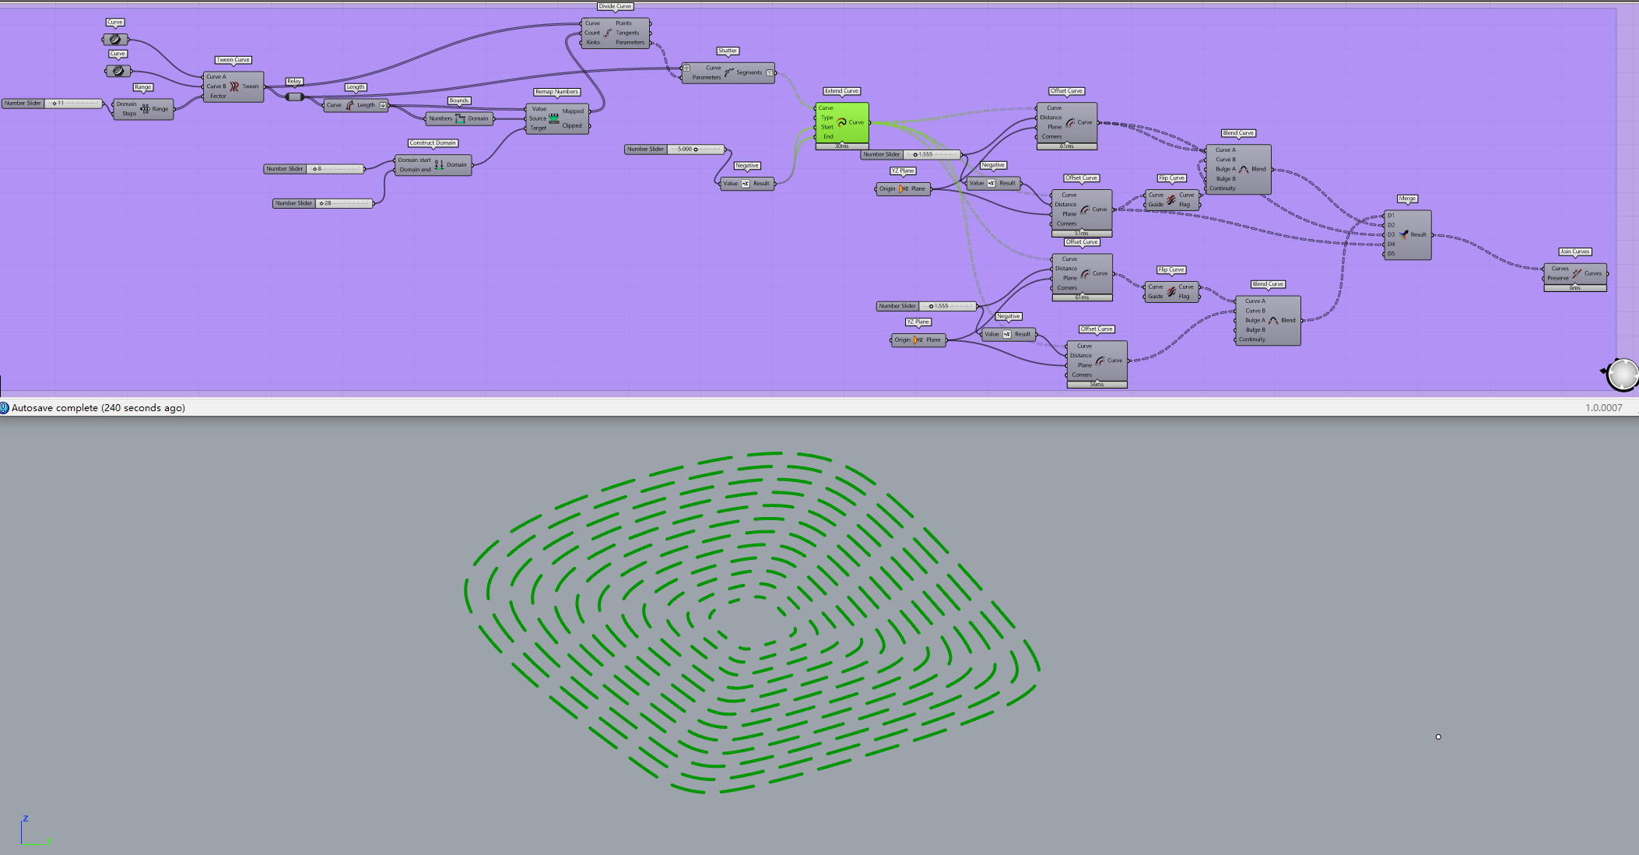Click the Relay node on the wire
Image resolution: width=1639 pixels, height=855 pixels.
tap(295, 97)
